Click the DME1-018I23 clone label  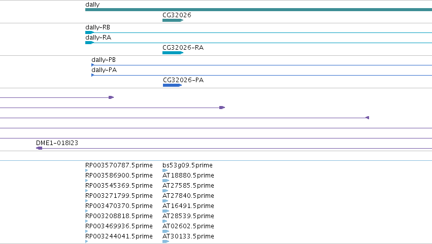[57, 143]
